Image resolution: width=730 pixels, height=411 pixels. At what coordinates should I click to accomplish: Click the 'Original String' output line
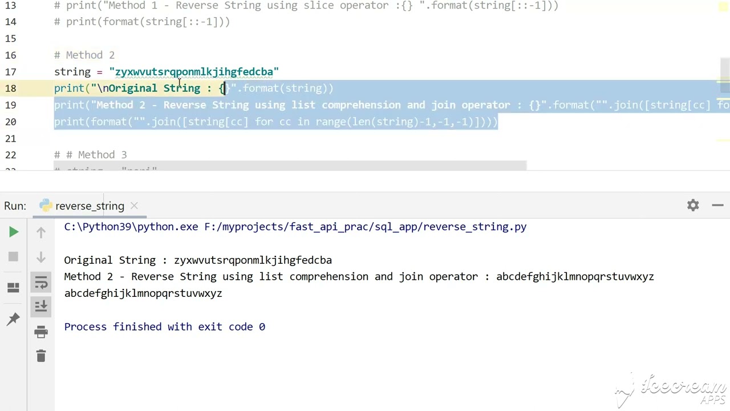[198, 260]
